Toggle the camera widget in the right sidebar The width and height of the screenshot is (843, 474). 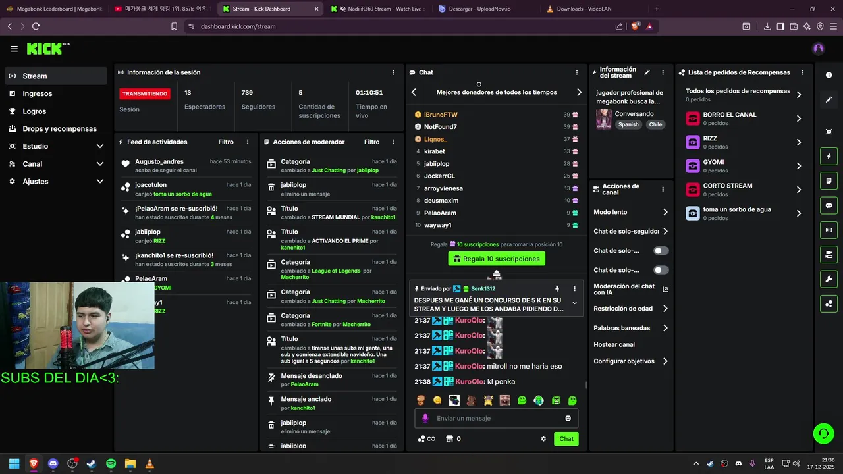pyautogui.click(x=829, y=254)
